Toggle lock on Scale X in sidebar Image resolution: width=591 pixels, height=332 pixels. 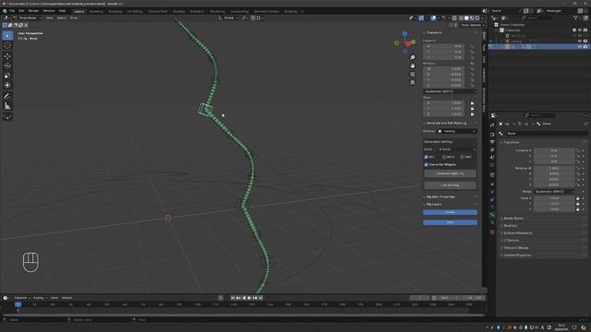point(472,102)
